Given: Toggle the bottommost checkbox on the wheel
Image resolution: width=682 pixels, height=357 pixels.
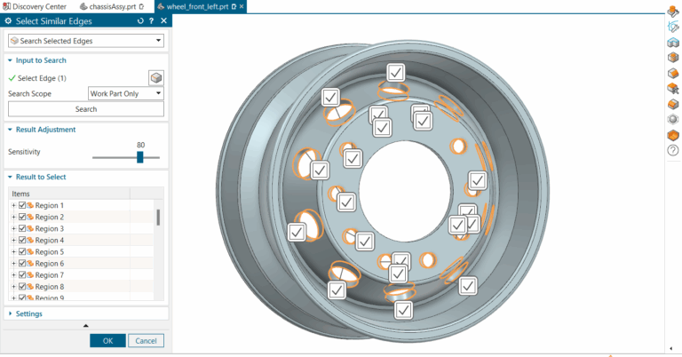Looking at the screenshot, I should point(403,310).
